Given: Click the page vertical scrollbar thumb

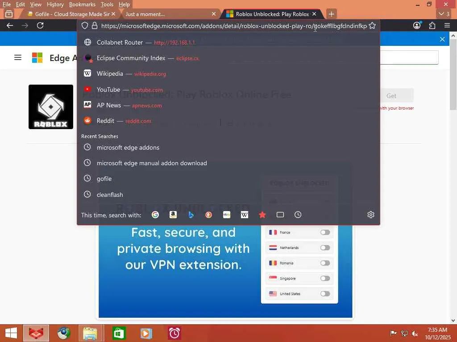Looking at the screenshot, I should point(453,74).
